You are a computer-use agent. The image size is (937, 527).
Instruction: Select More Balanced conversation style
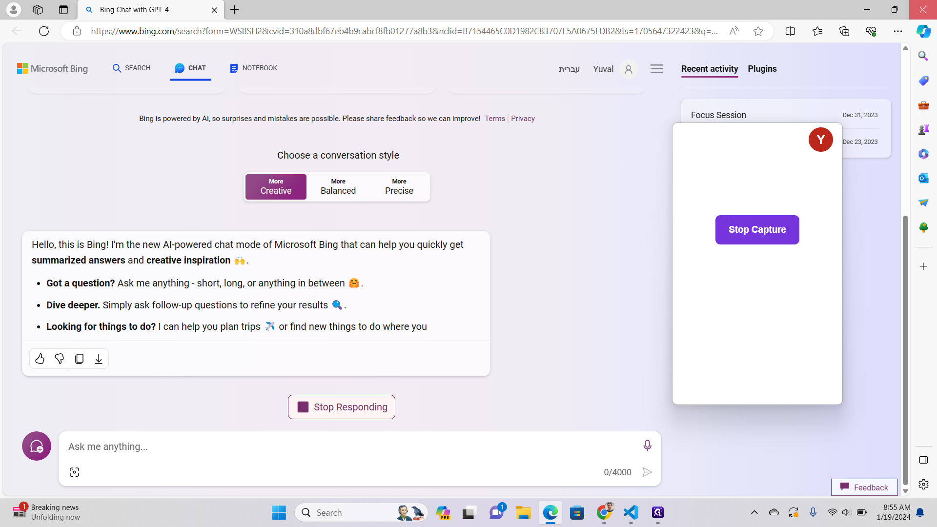tap(338, 187)
